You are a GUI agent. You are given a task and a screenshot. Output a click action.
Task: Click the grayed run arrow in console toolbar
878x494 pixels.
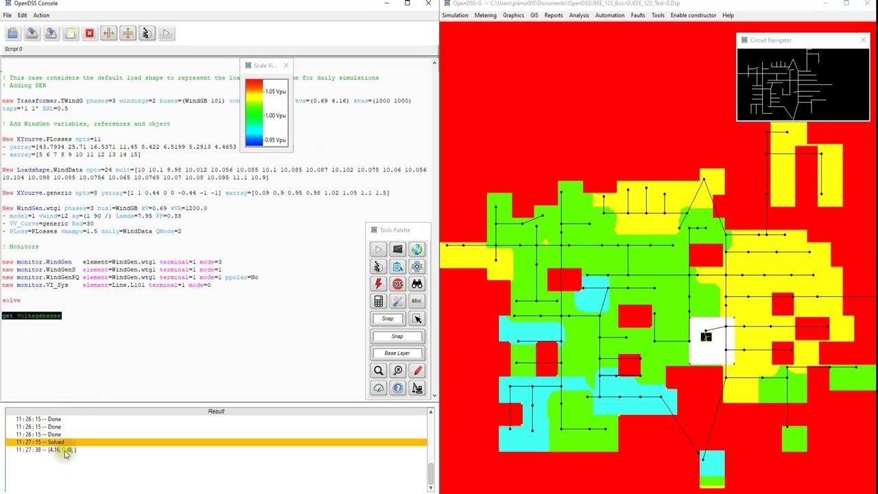(166, 33)
